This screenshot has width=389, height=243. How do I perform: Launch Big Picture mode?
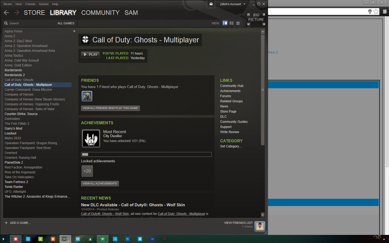pyautogui.click(x=256, y=19)
